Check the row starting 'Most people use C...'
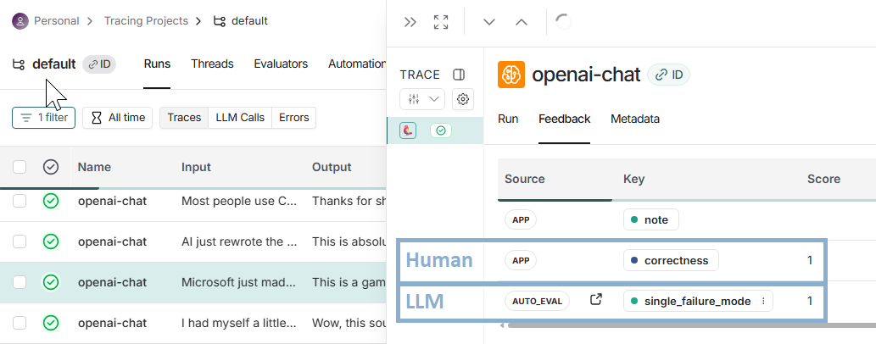 (x=20, y=201)
